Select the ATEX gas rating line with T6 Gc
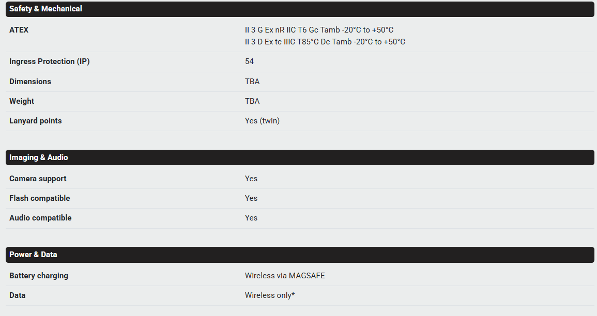597x316 pixels. (x=319, y=30)
